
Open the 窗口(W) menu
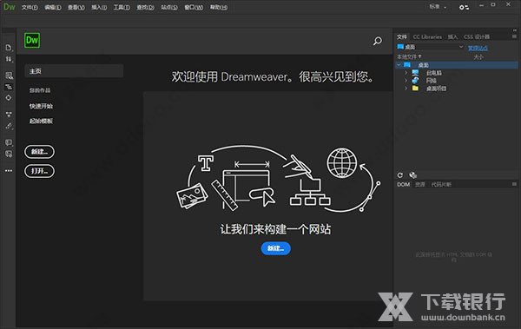(194, 7)
